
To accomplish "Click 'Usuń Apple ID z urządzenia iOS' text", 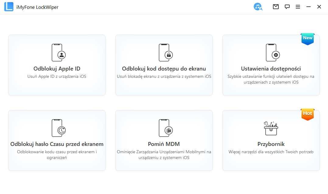I will click(57, 77).
